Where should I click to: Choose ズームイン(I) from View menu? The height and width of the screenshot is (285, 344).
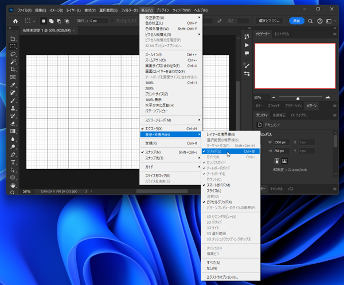[x=171, y=54]
